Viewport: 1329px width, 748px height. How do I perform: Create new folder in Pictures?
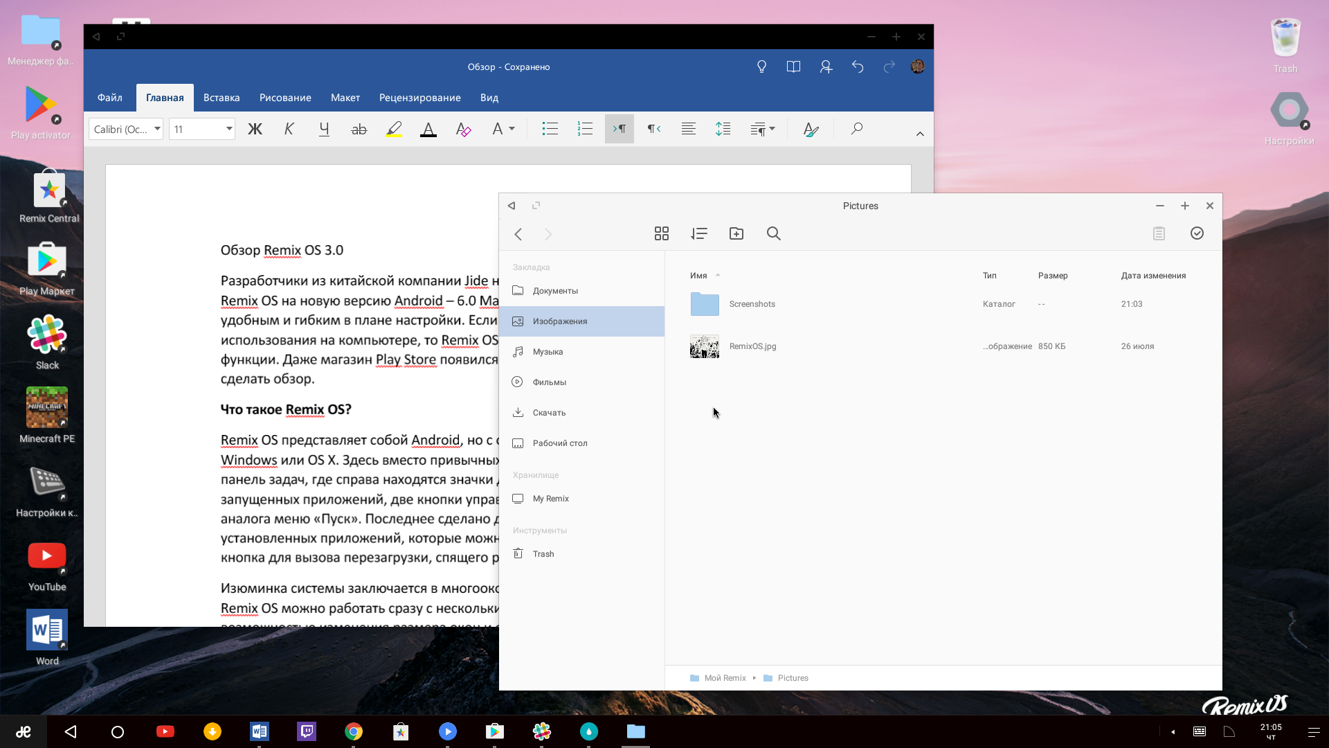coord(736,234)
